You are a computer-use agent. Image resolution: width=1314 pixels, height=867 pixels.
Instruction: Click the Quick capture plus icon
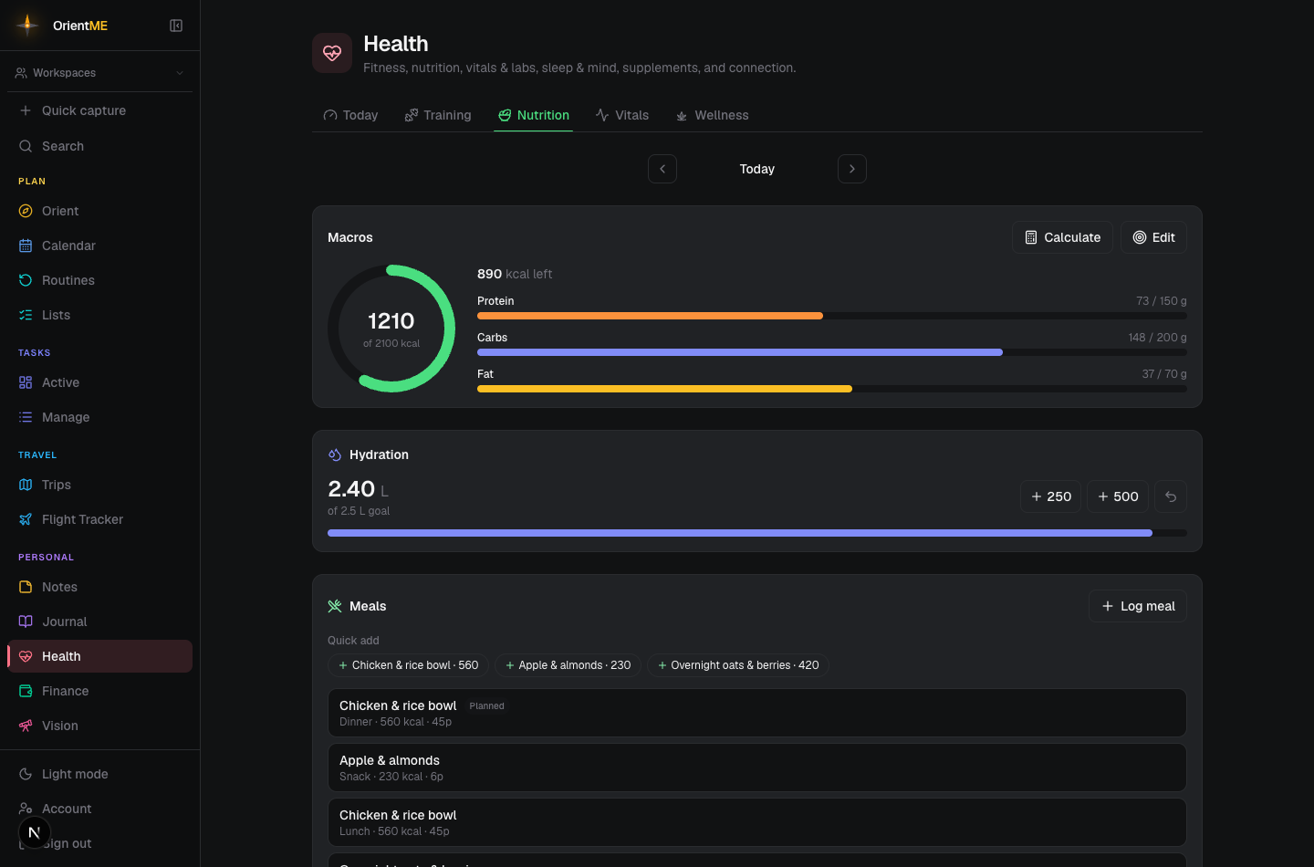point(26,110)
